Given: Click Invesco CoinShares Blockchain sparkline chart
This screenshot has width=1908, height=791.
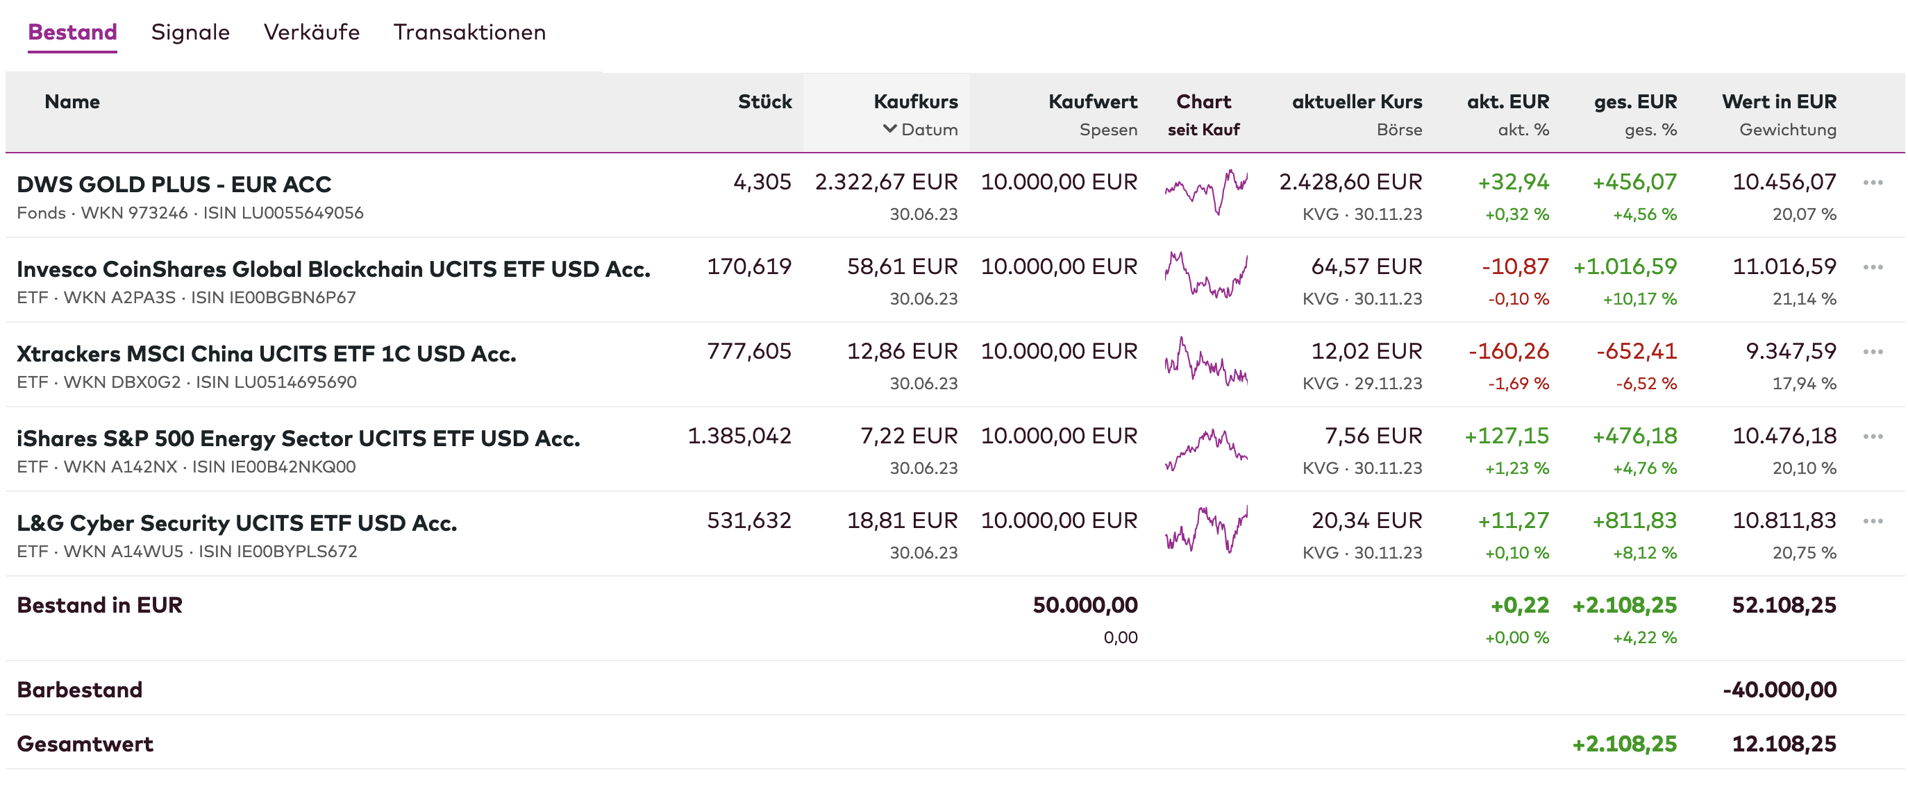Looking at the screenshot, I should point(1205,276).
